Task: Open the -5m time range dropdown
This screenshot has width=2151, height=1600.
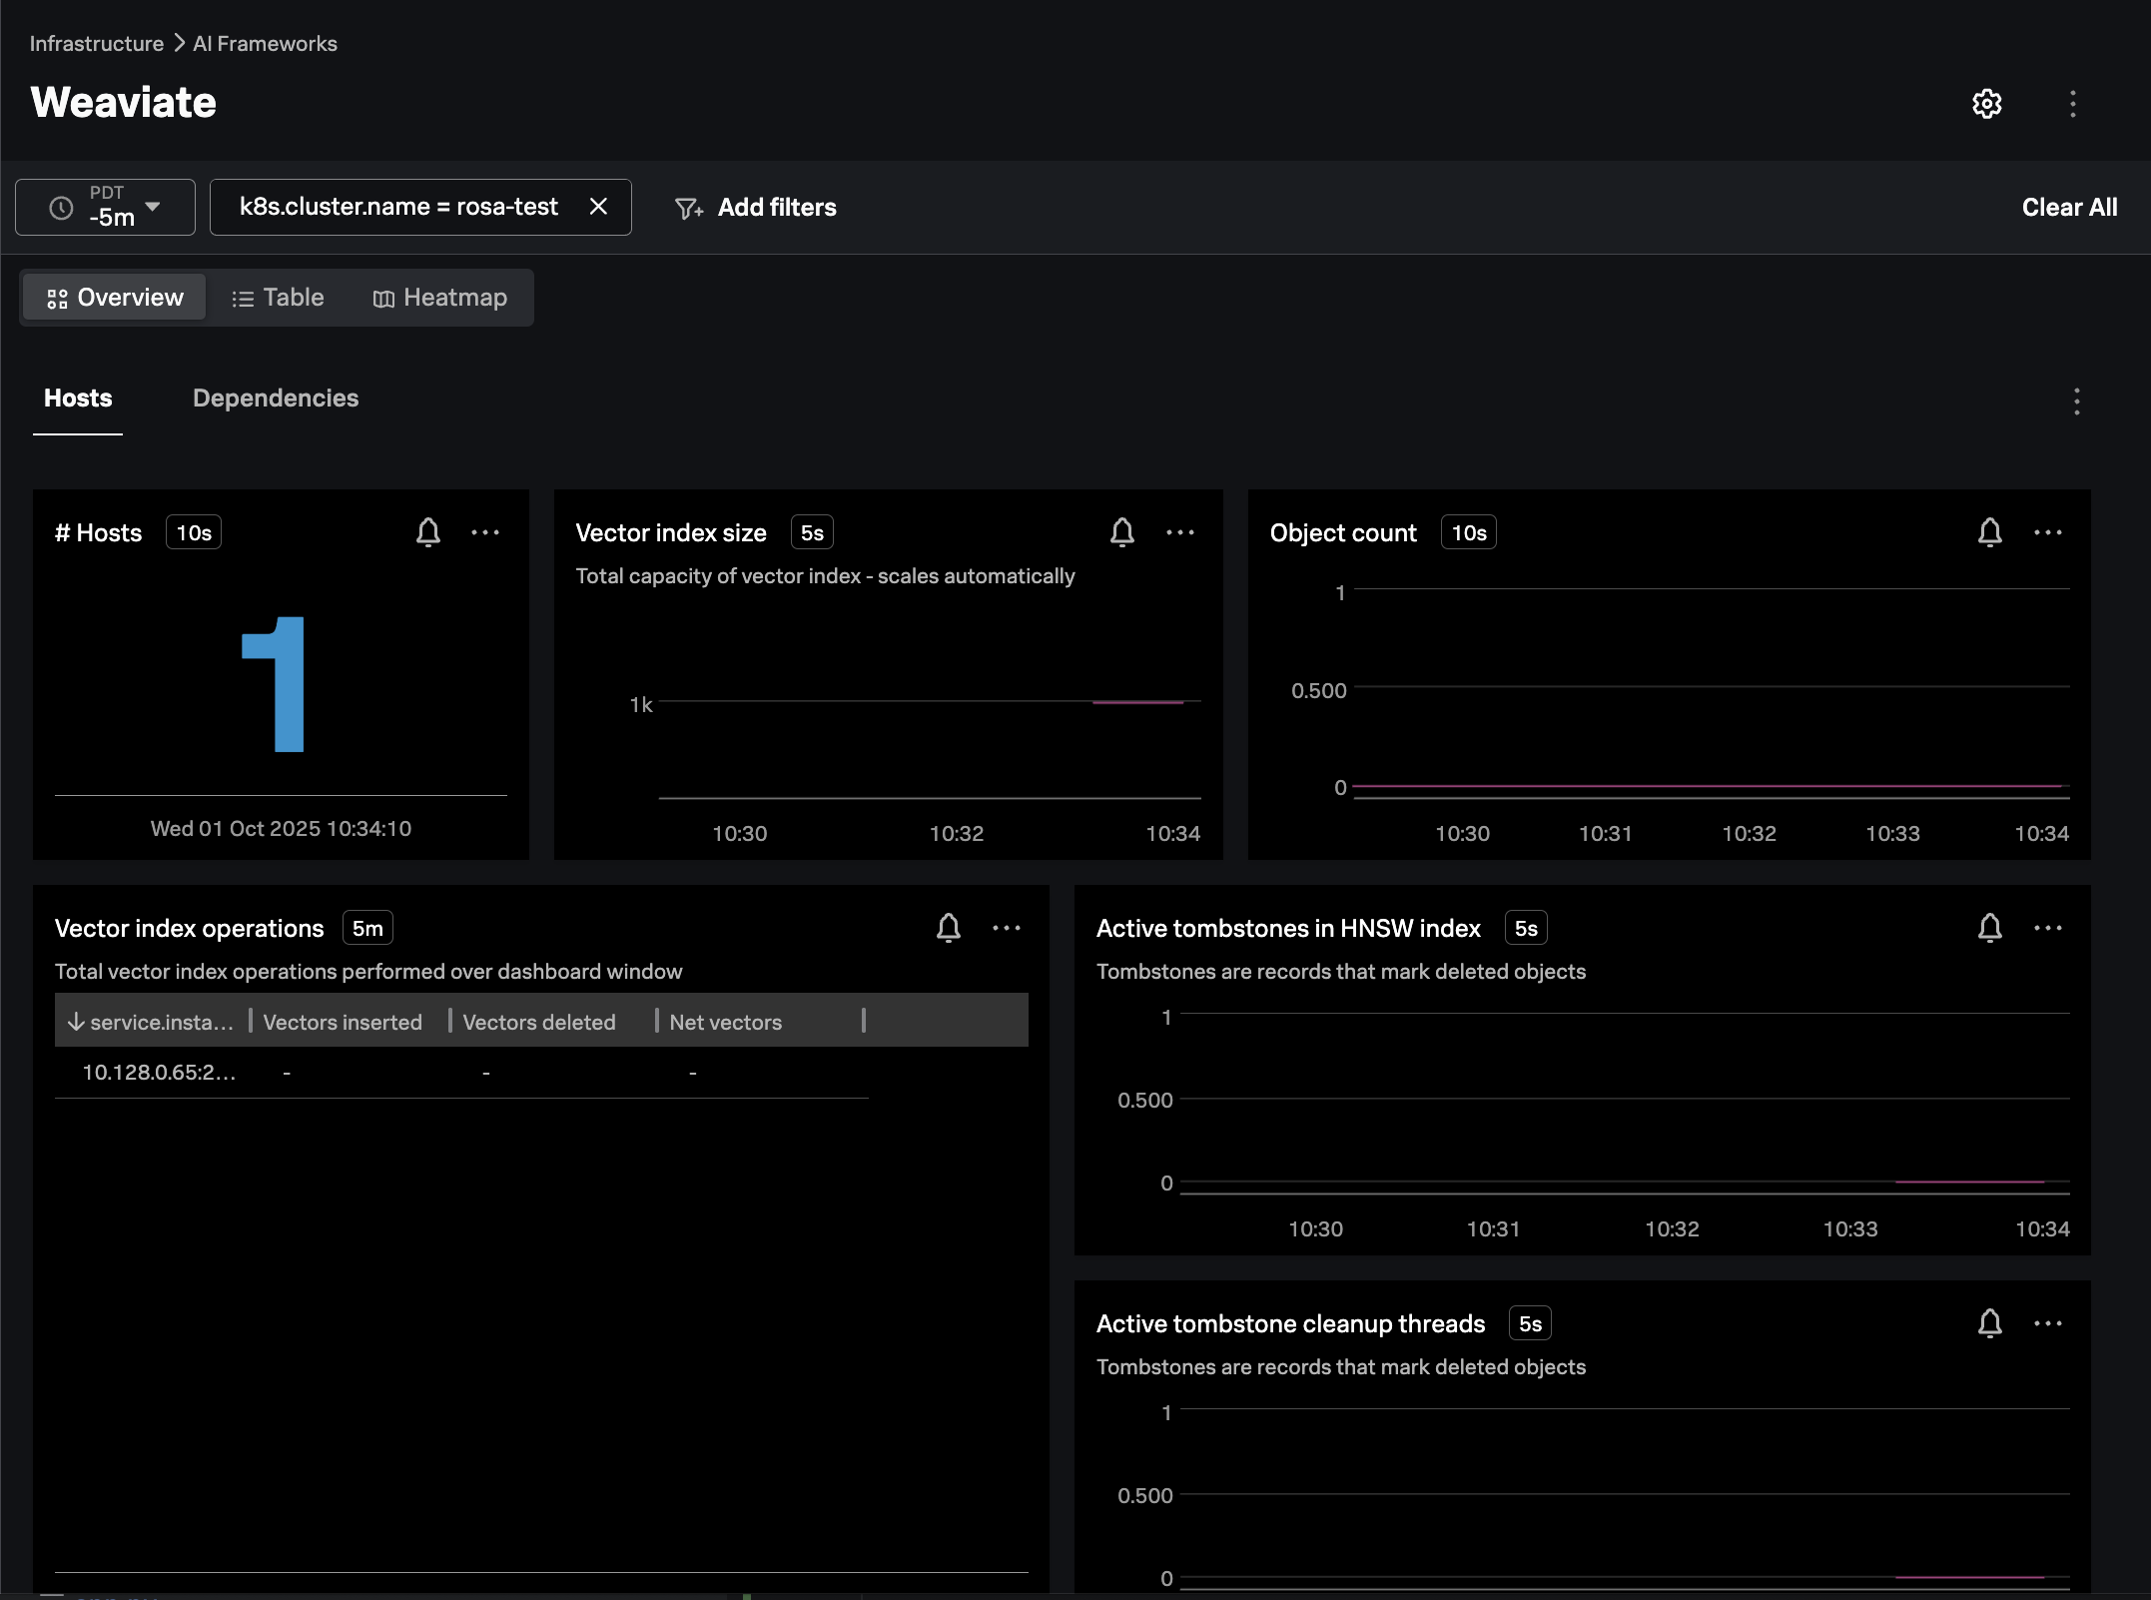Action: tap(106, 207)
